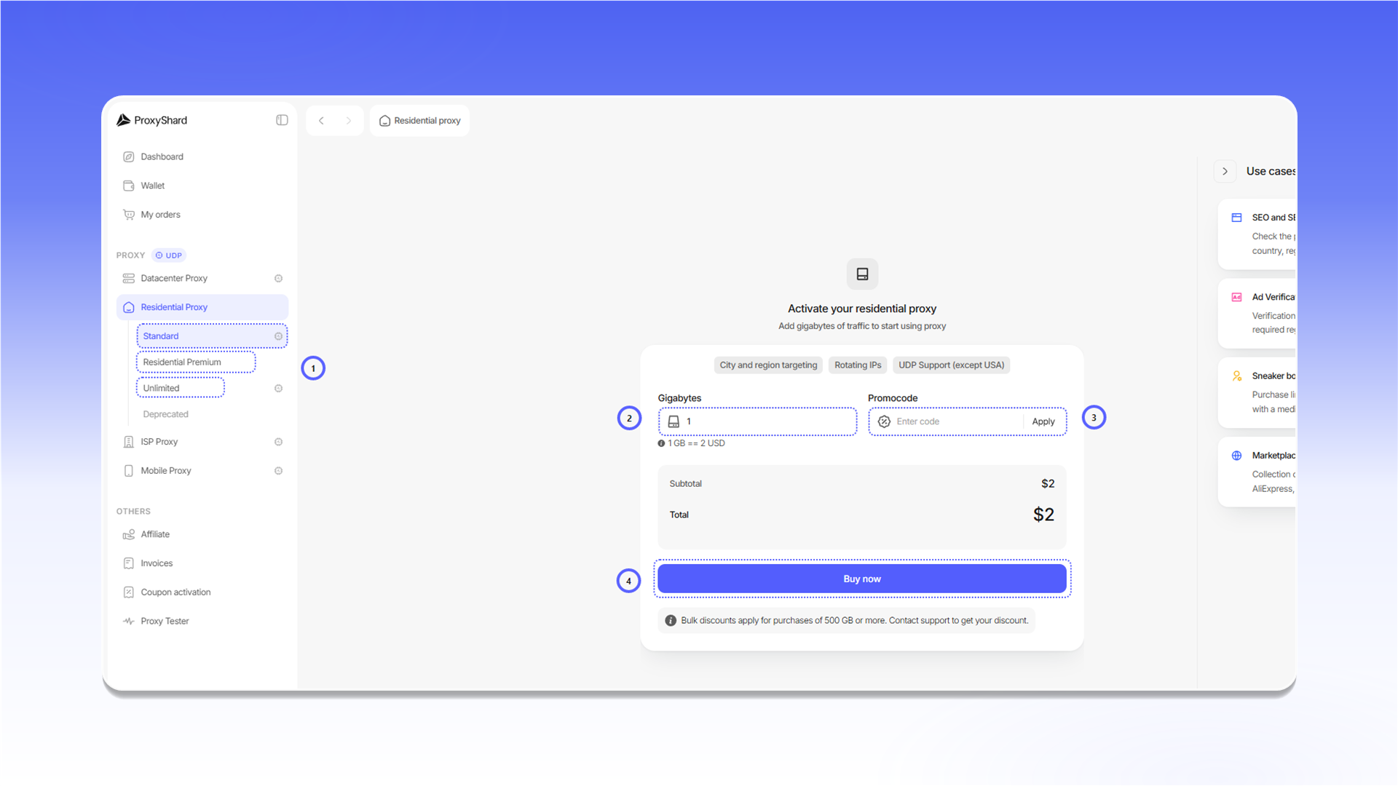Image resolution: width=1398 pixels, height=786 pixels.
Task: Open the Wallet page
Action: pyautogui.click(x=202, y=186)
